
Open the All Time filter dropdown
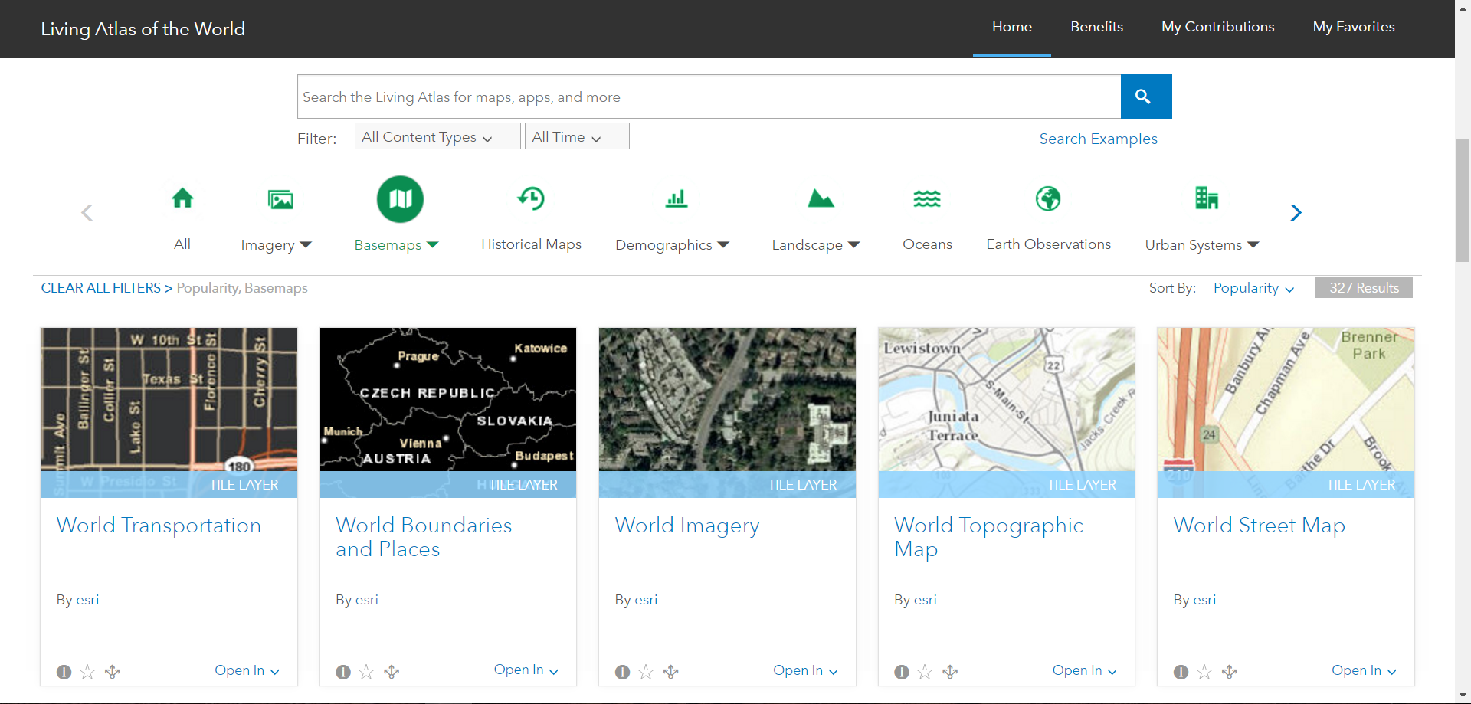coord(577,136)
